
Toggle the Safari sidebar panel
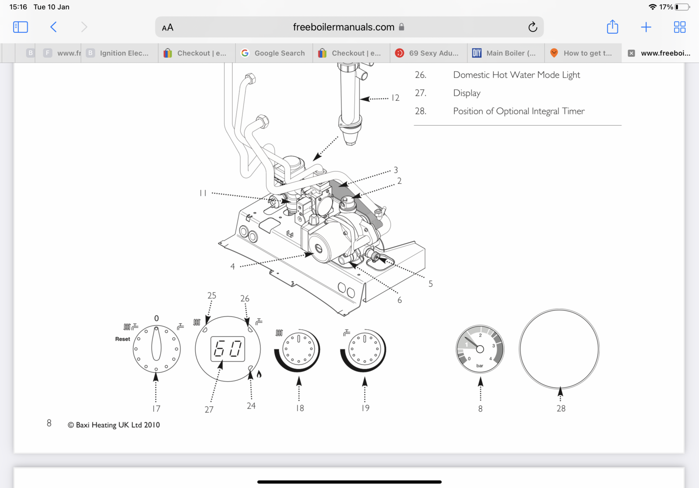pos(21,27)
